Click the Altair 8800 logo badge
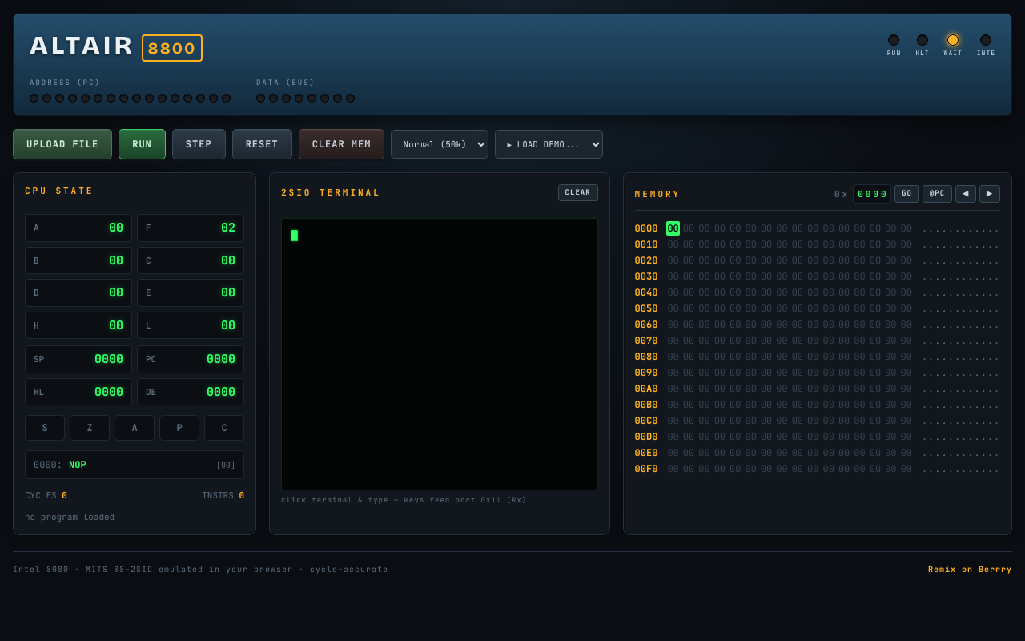 pyautogui.click(x=172, y=48)
